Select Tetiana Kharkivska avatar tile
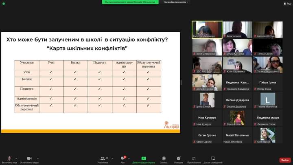 tap(267, 100)
